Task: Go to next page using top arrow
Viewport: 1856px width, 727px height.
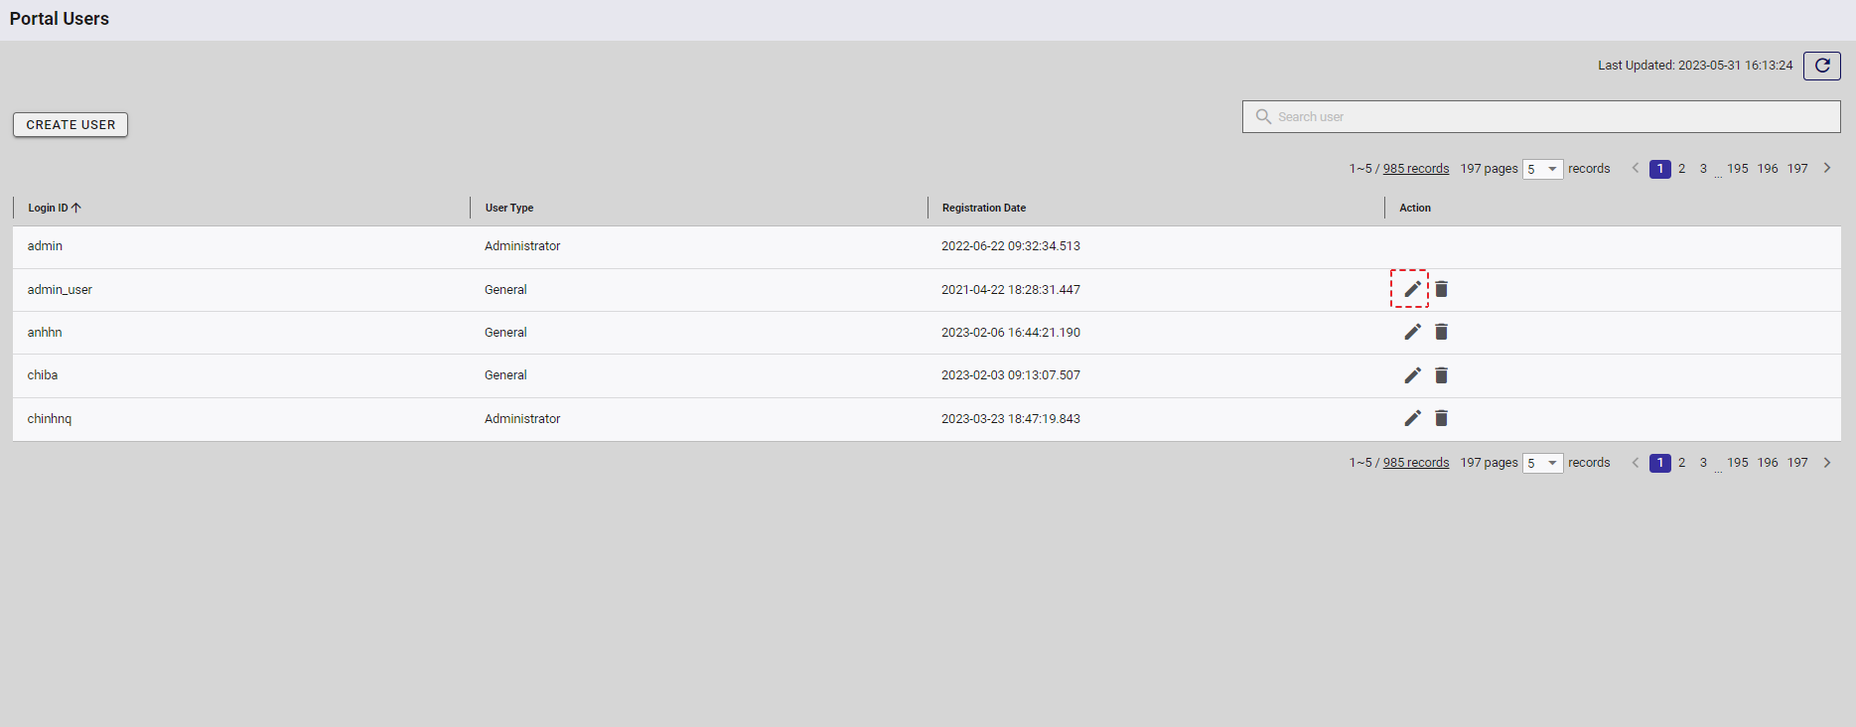Action: click(x=1826, y=168)
